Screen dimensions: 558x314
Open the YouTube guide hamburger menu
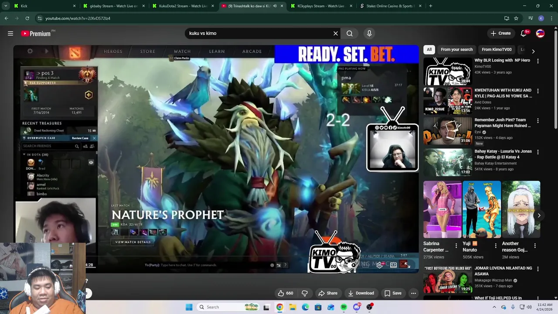[x=10, y=33]
